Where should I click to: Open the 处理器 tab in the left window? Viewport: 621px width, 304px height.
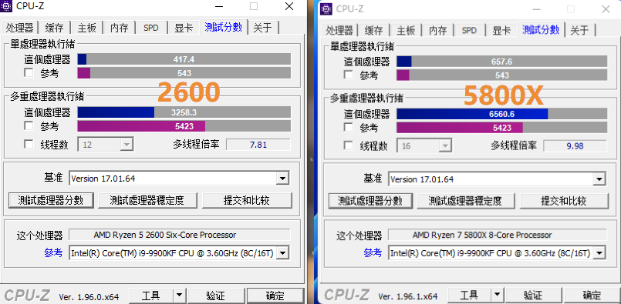click(x=19, y=28)
